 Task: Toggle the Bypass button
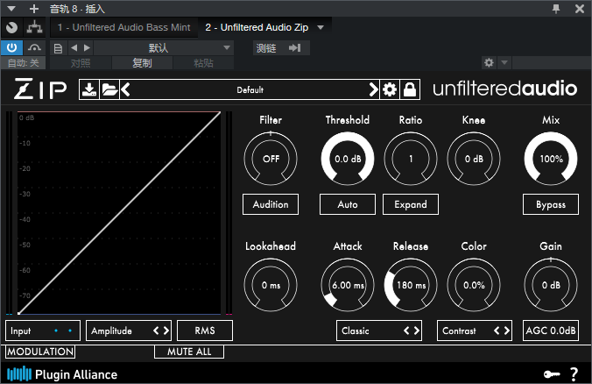(551, 204)
